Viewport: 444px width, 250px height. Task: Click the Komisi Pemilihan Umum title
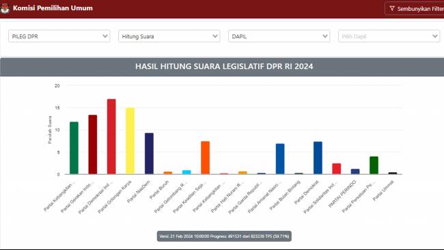(53, 8)
